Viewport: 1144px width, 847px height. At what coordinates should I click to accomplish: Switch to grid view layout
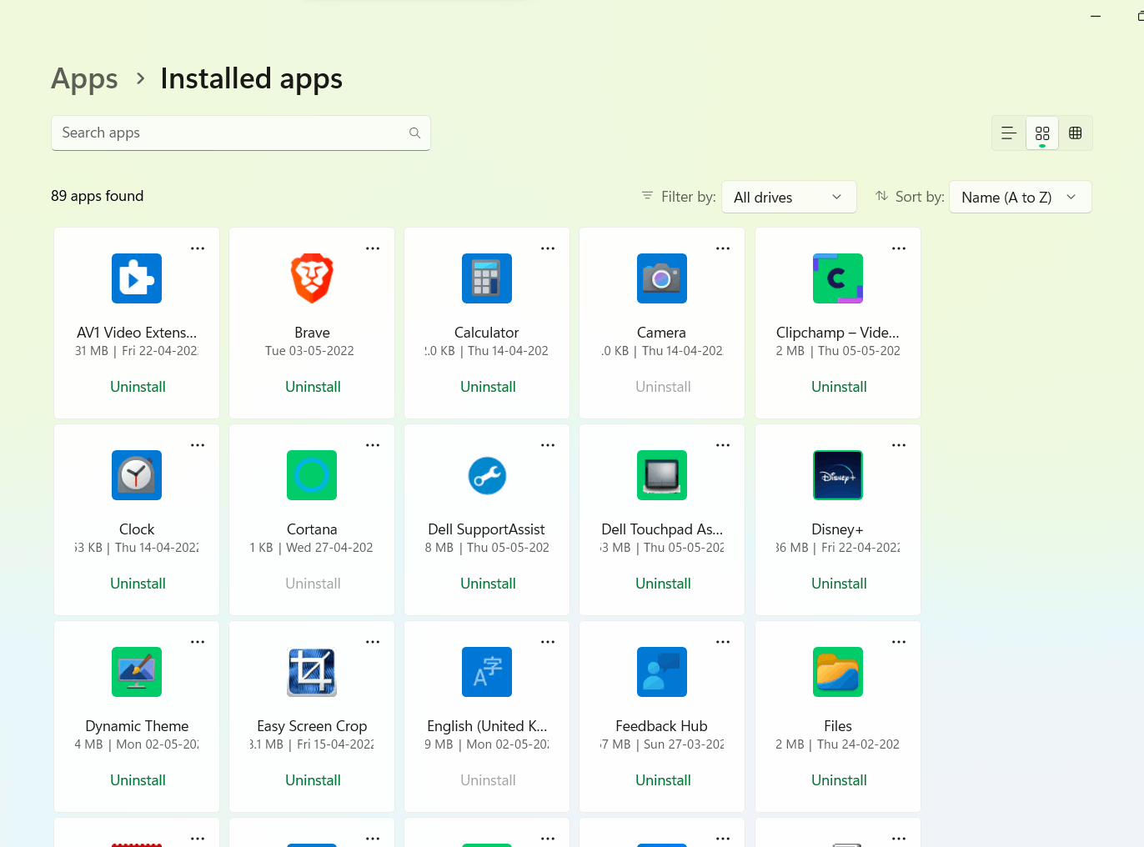tap(1042, 133)
